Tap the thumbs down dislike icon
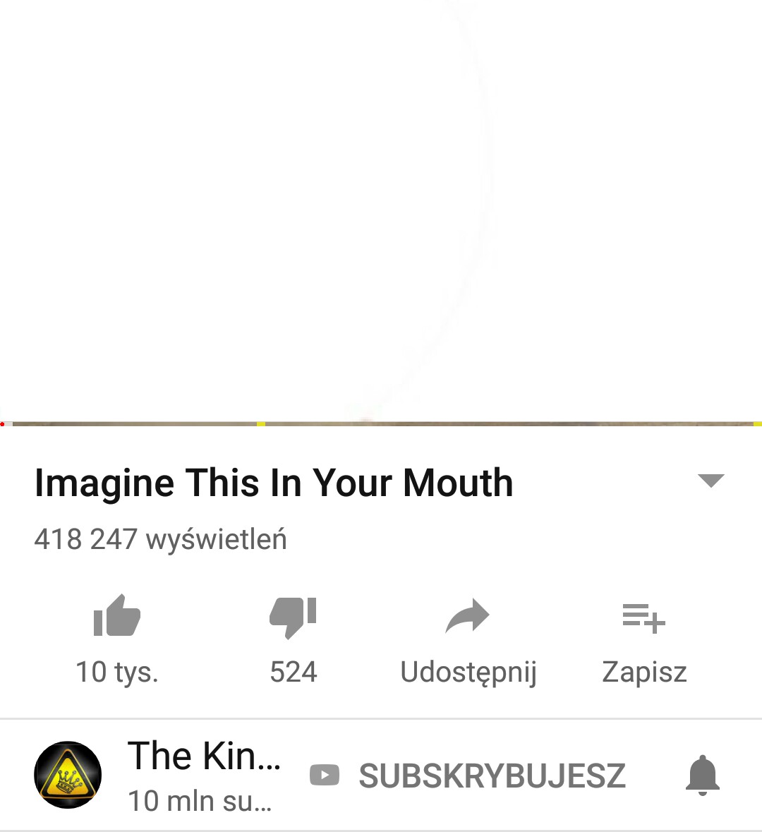The width and height of the screenshot is (762, 832). tap(293, 617)
